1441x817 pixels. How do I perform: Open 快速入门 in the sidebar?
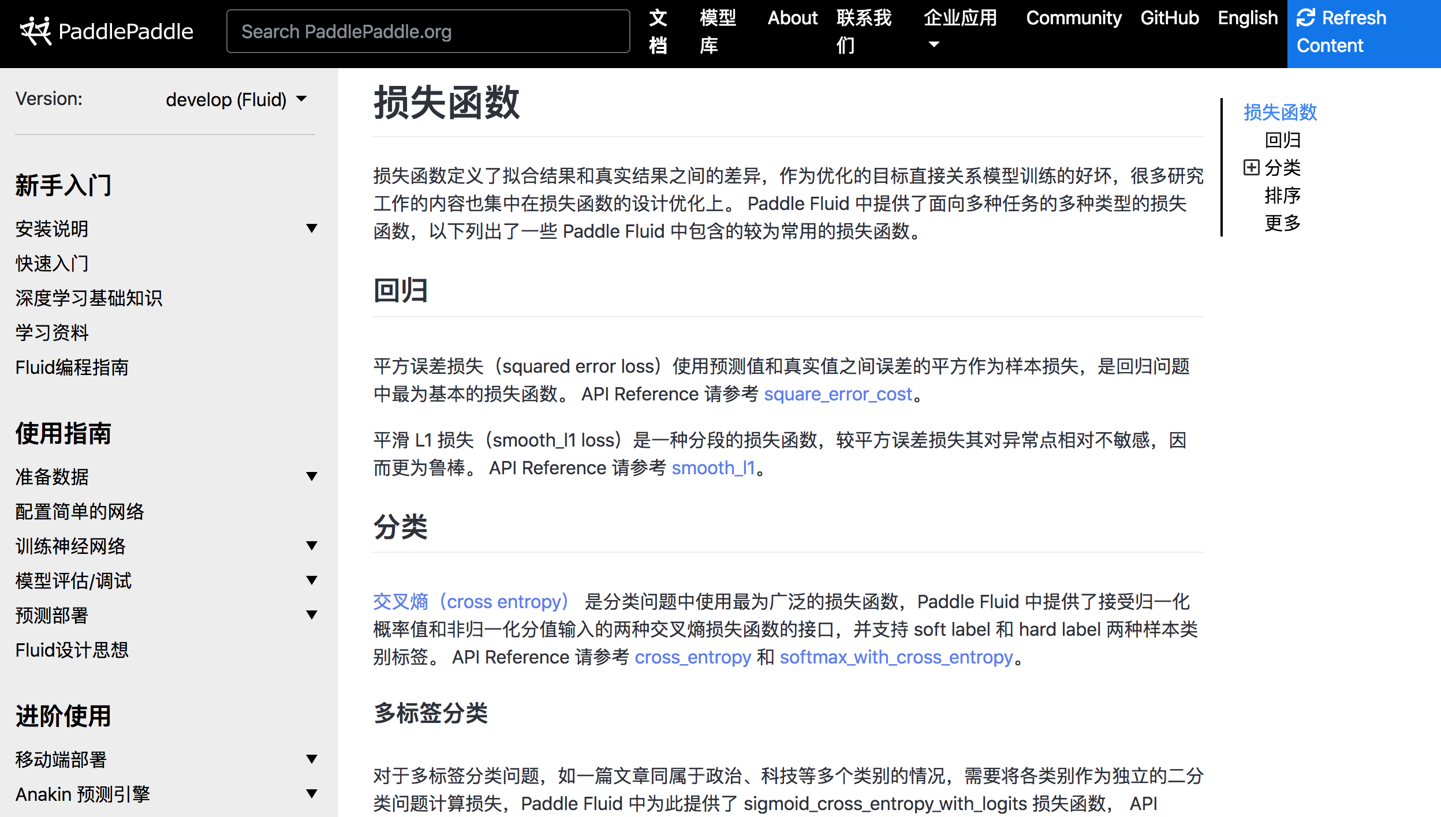[x=52, y=264]
